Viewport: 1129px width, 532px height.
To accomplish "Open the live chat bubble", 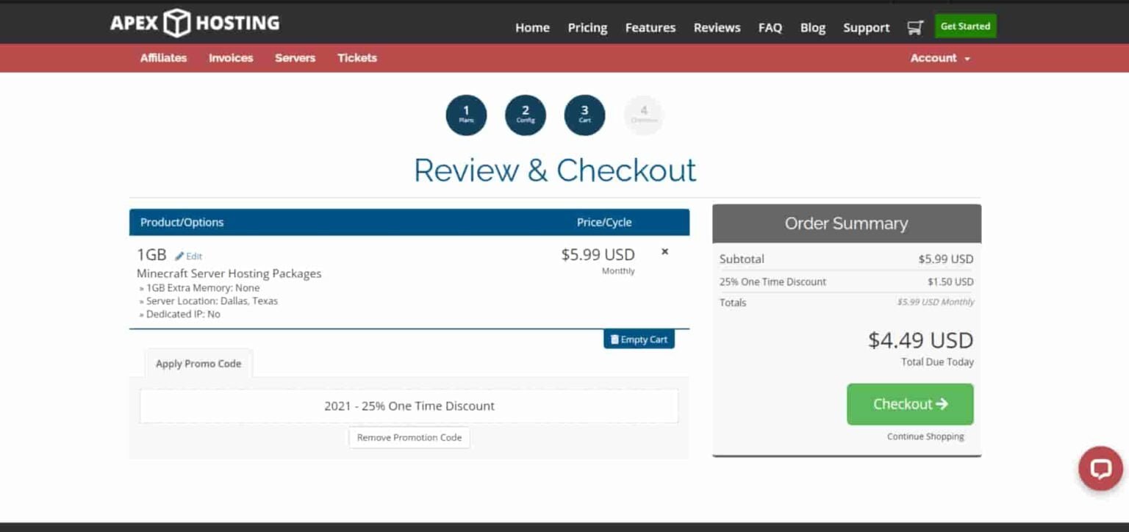I will coord(1100,468).
